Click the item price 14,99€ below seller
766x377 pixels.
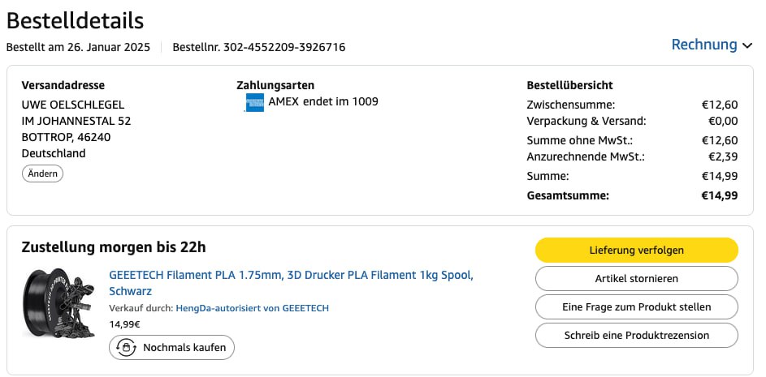click(x=125, y=324)
